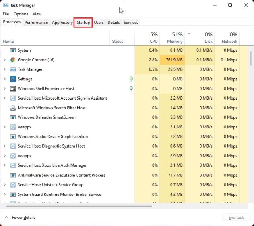This screenshot has height=226, width=254.
Task: Maximize the Task Manager window
Action: 230,5
